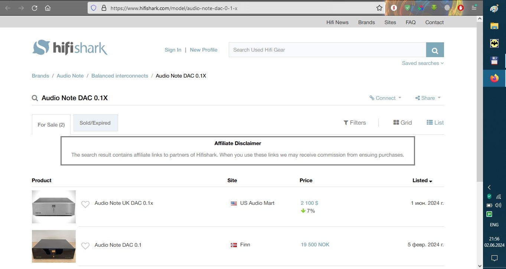Image resolution: width=506 pixels, height=269 pixels.
Task: Open Audio Note UK DAC 0.1x listing
Action: (x=124, y=203)
